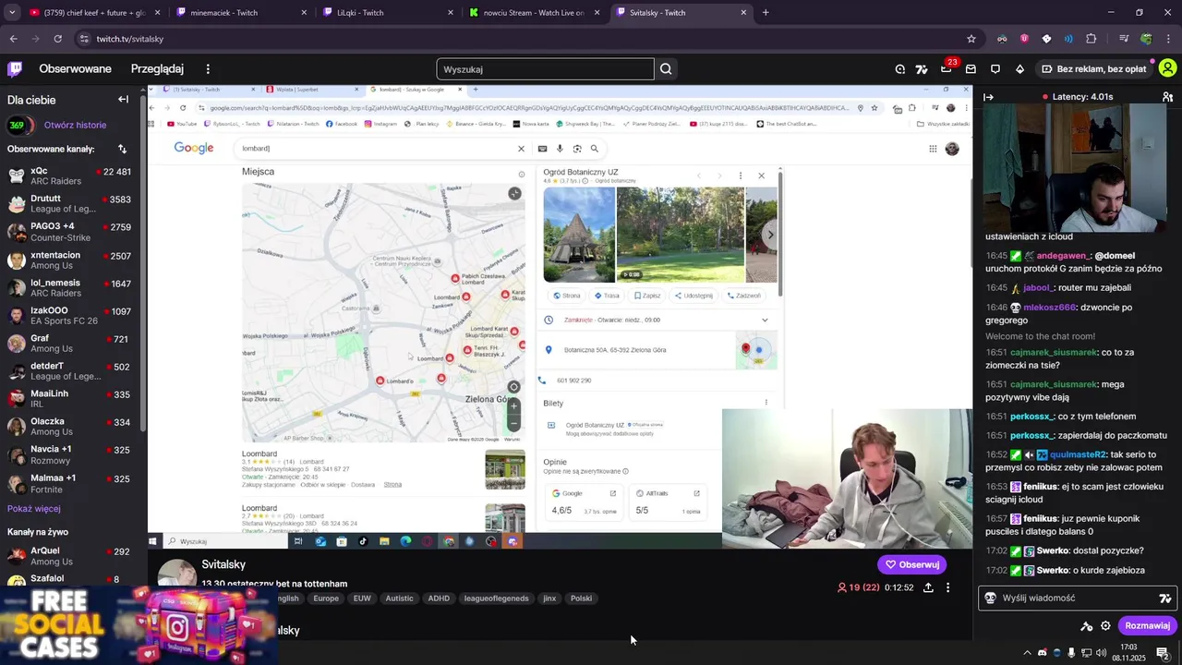Open the Obserwowane menu item
This screenshot has width=1182, height=665.
[75, 69]
